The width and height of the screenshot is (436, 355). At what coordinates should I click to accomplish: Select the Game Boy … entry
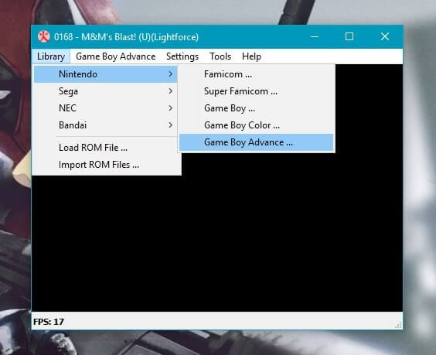(x=257, y=108)
